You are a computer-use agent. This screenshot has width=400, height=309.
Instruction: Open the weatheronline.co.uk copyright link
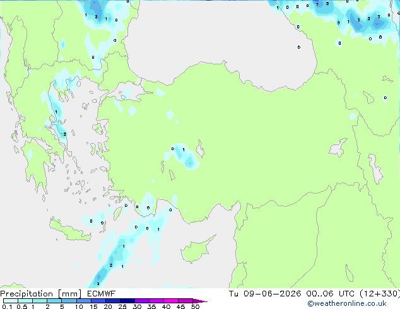pos(347,303)
